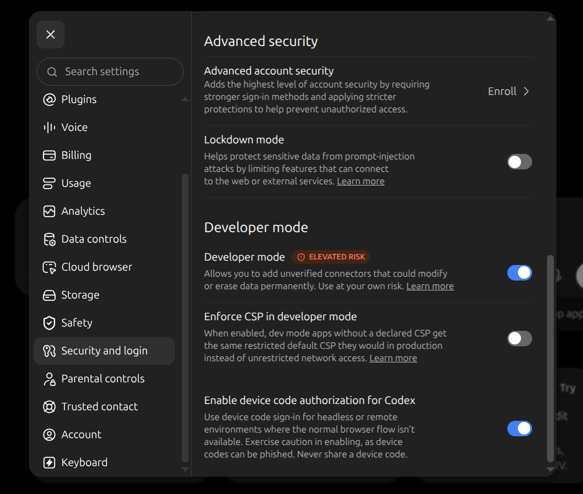Close the settings dialog with the X
This screenshot has height=494, width=583.
pos(51,35)
